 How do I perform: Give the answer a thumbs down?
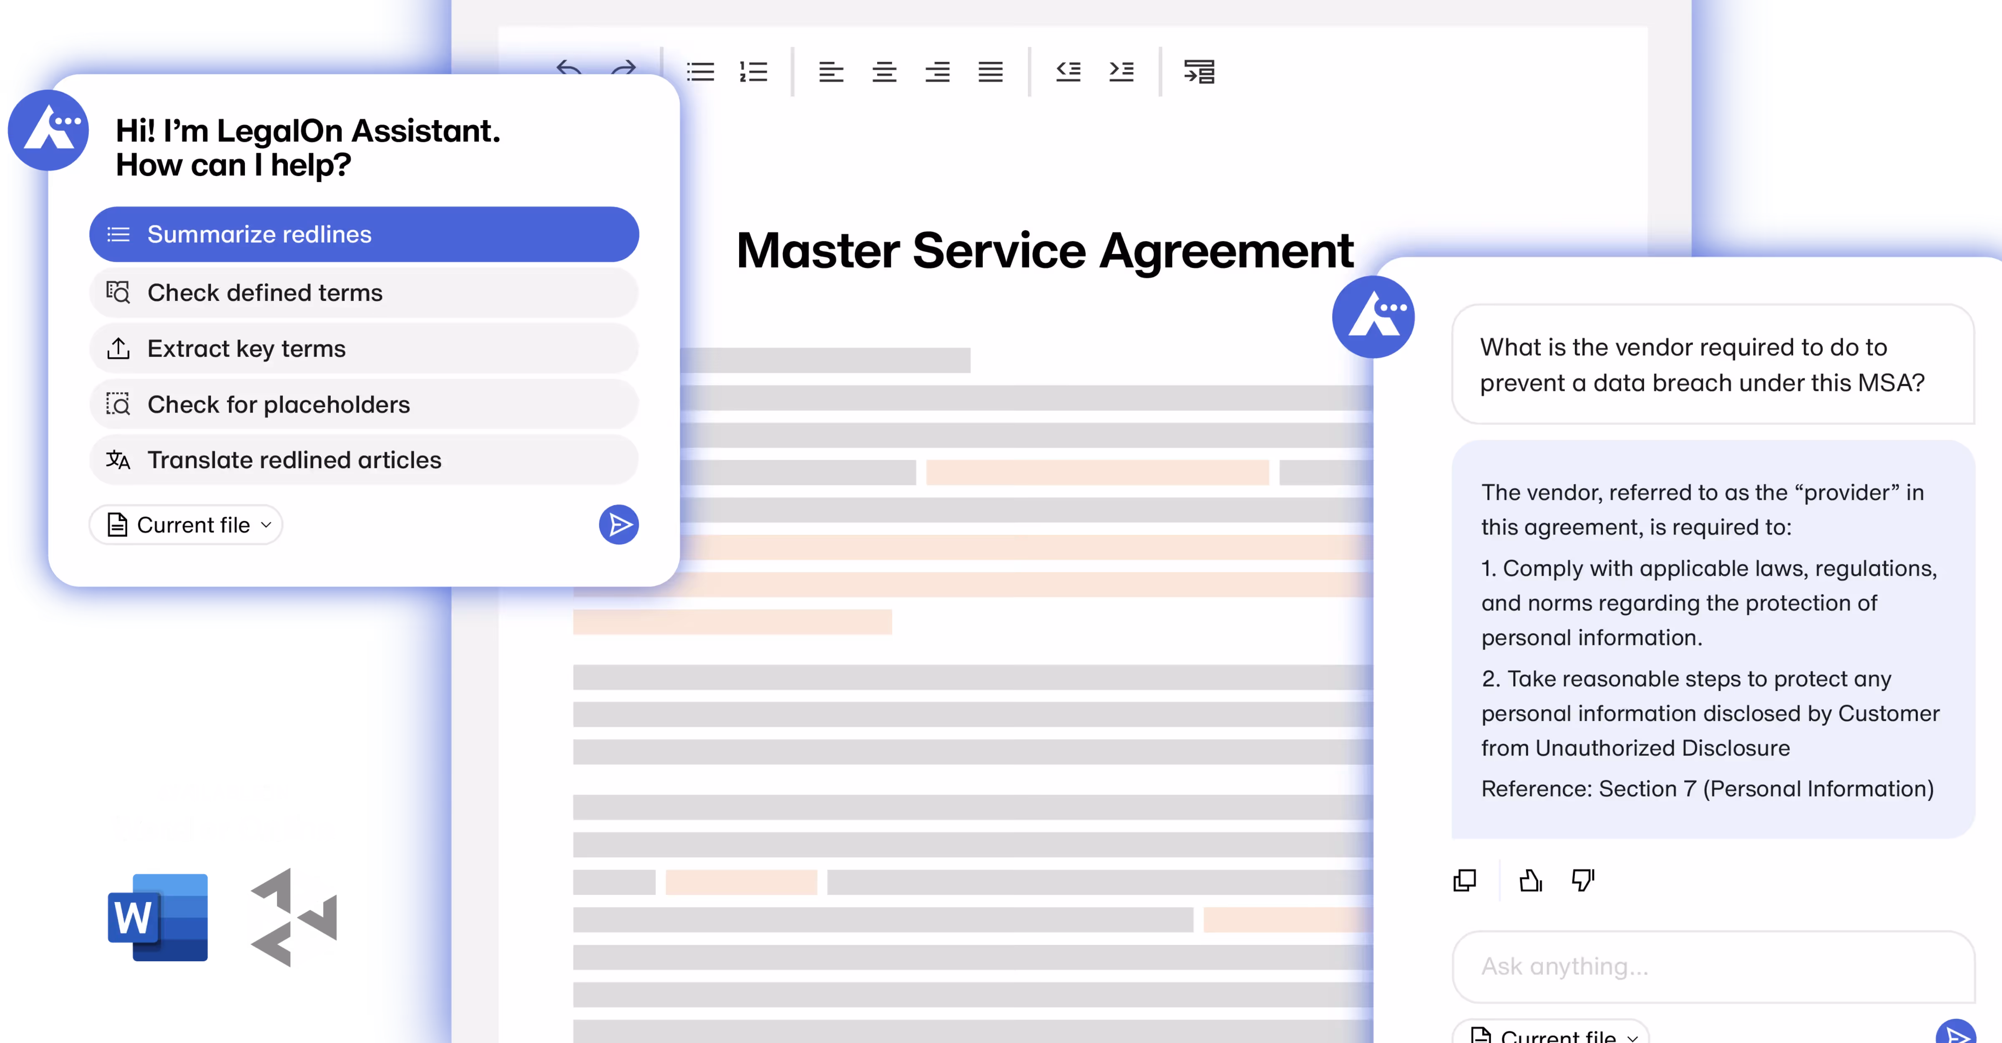coord(1583,880)
